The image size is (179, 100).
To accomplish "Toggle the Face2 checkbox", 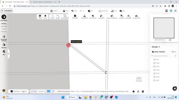I will (x=154, y=63).
